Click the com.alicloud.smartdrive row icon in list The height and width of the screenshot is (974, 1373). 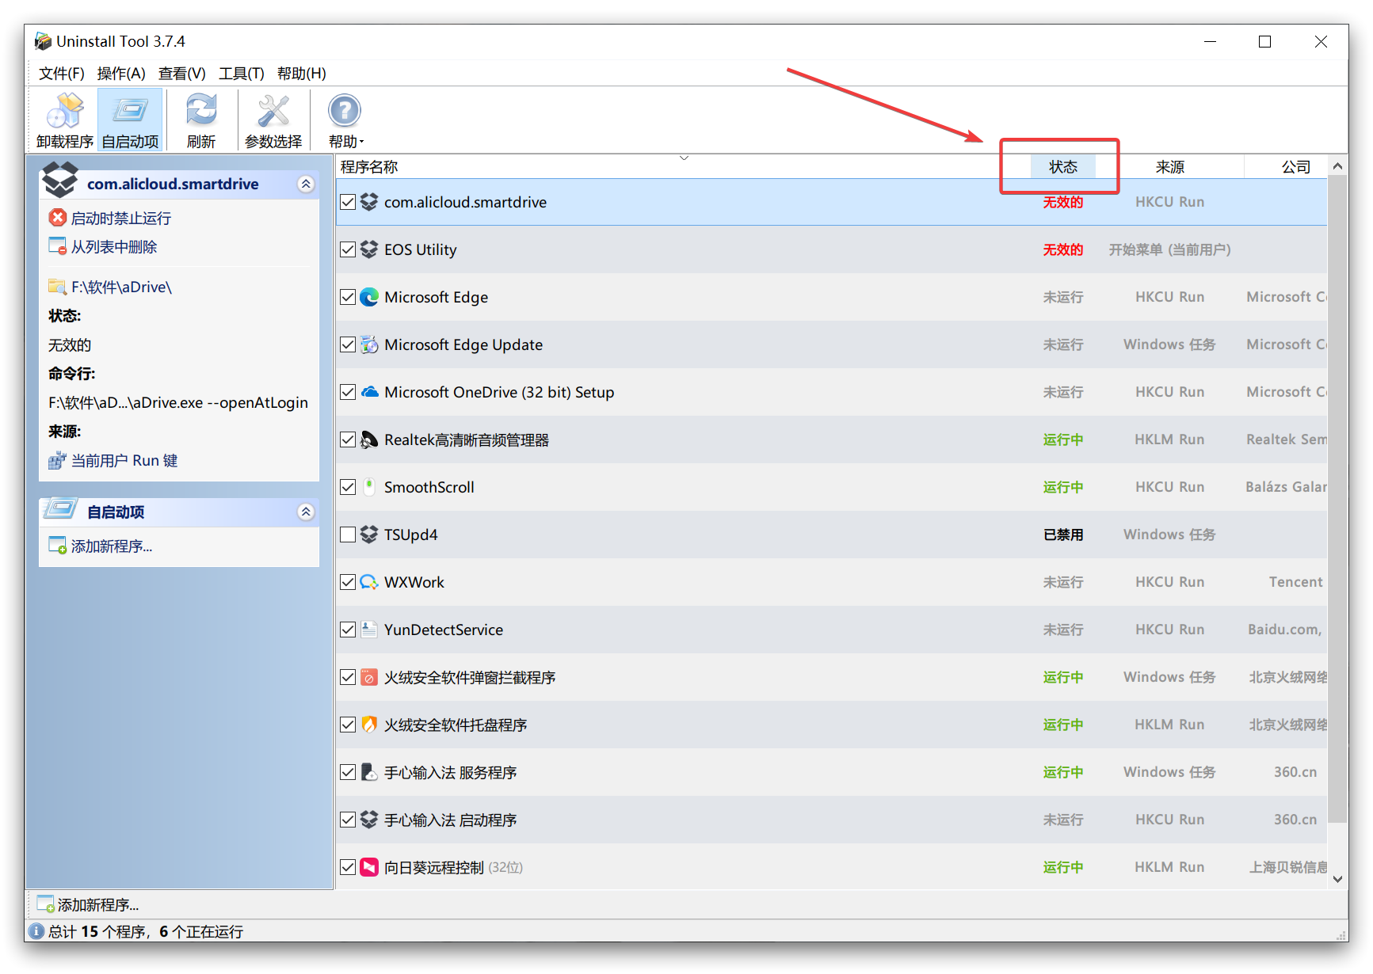369,202
